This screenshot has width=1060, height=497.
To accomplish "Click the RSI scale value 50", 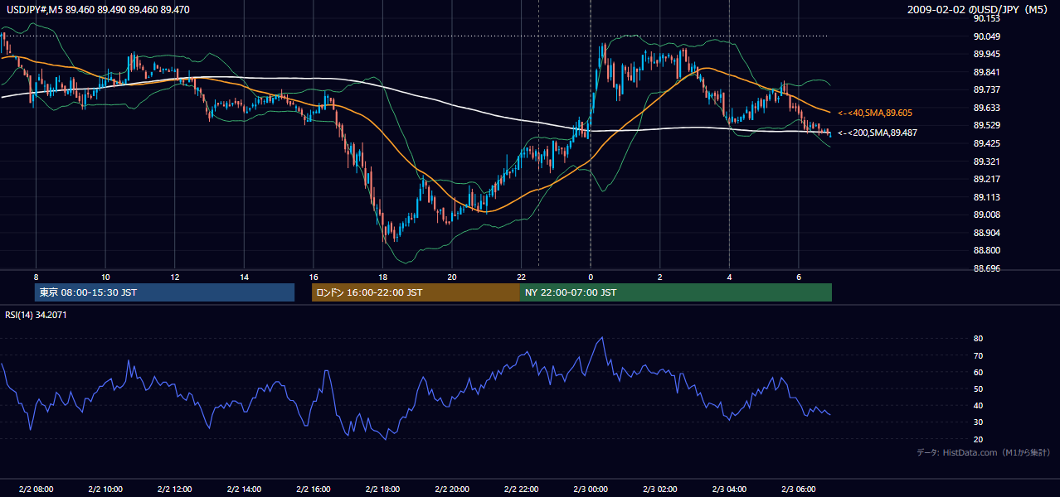I will coord(979,388).
